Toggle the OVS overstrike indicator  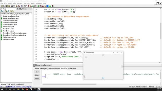click(x=157, y=87)
